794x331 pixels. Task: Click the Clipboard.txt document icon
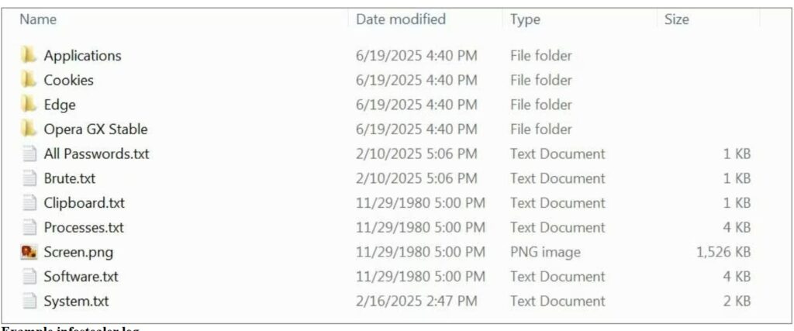pos(30,203)
